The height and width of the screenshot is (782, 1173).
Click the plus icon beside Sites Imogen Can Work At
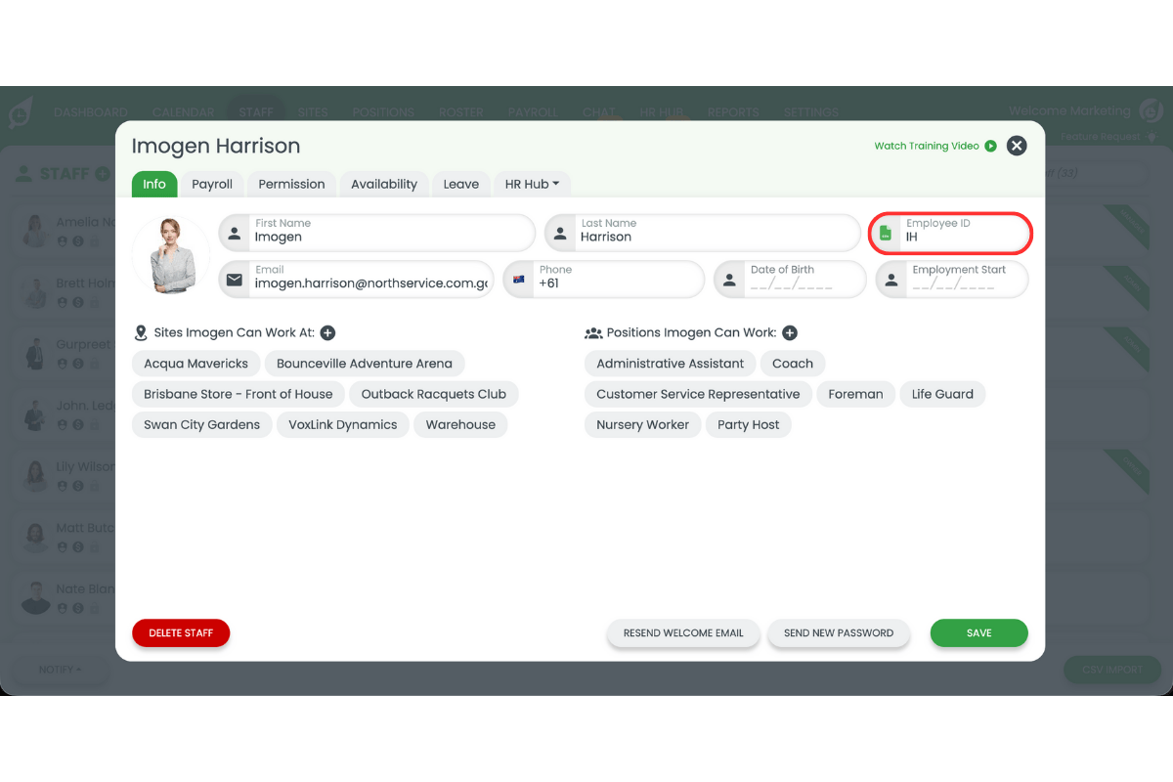[327, 333]
